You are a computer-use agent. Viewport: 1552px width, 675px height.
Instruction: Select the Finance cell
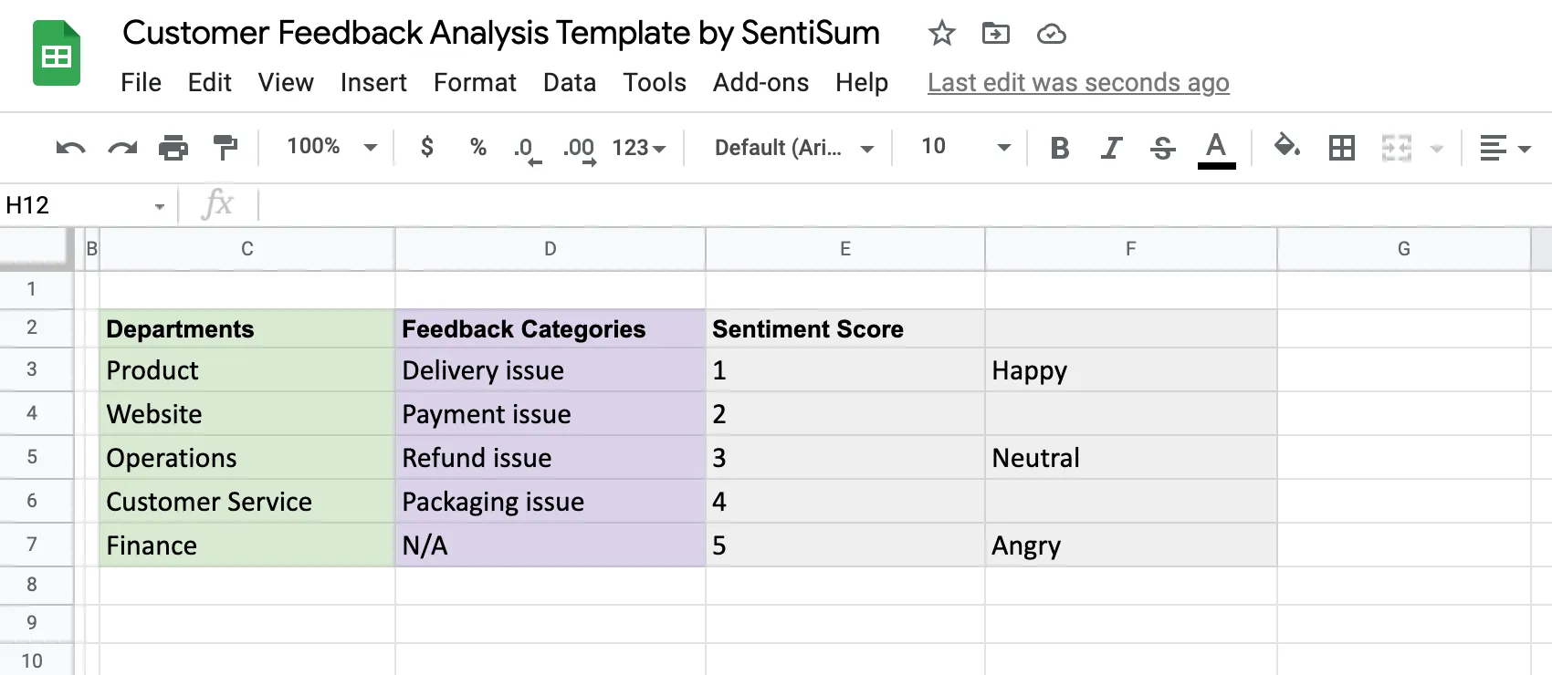tap(247, 545)
